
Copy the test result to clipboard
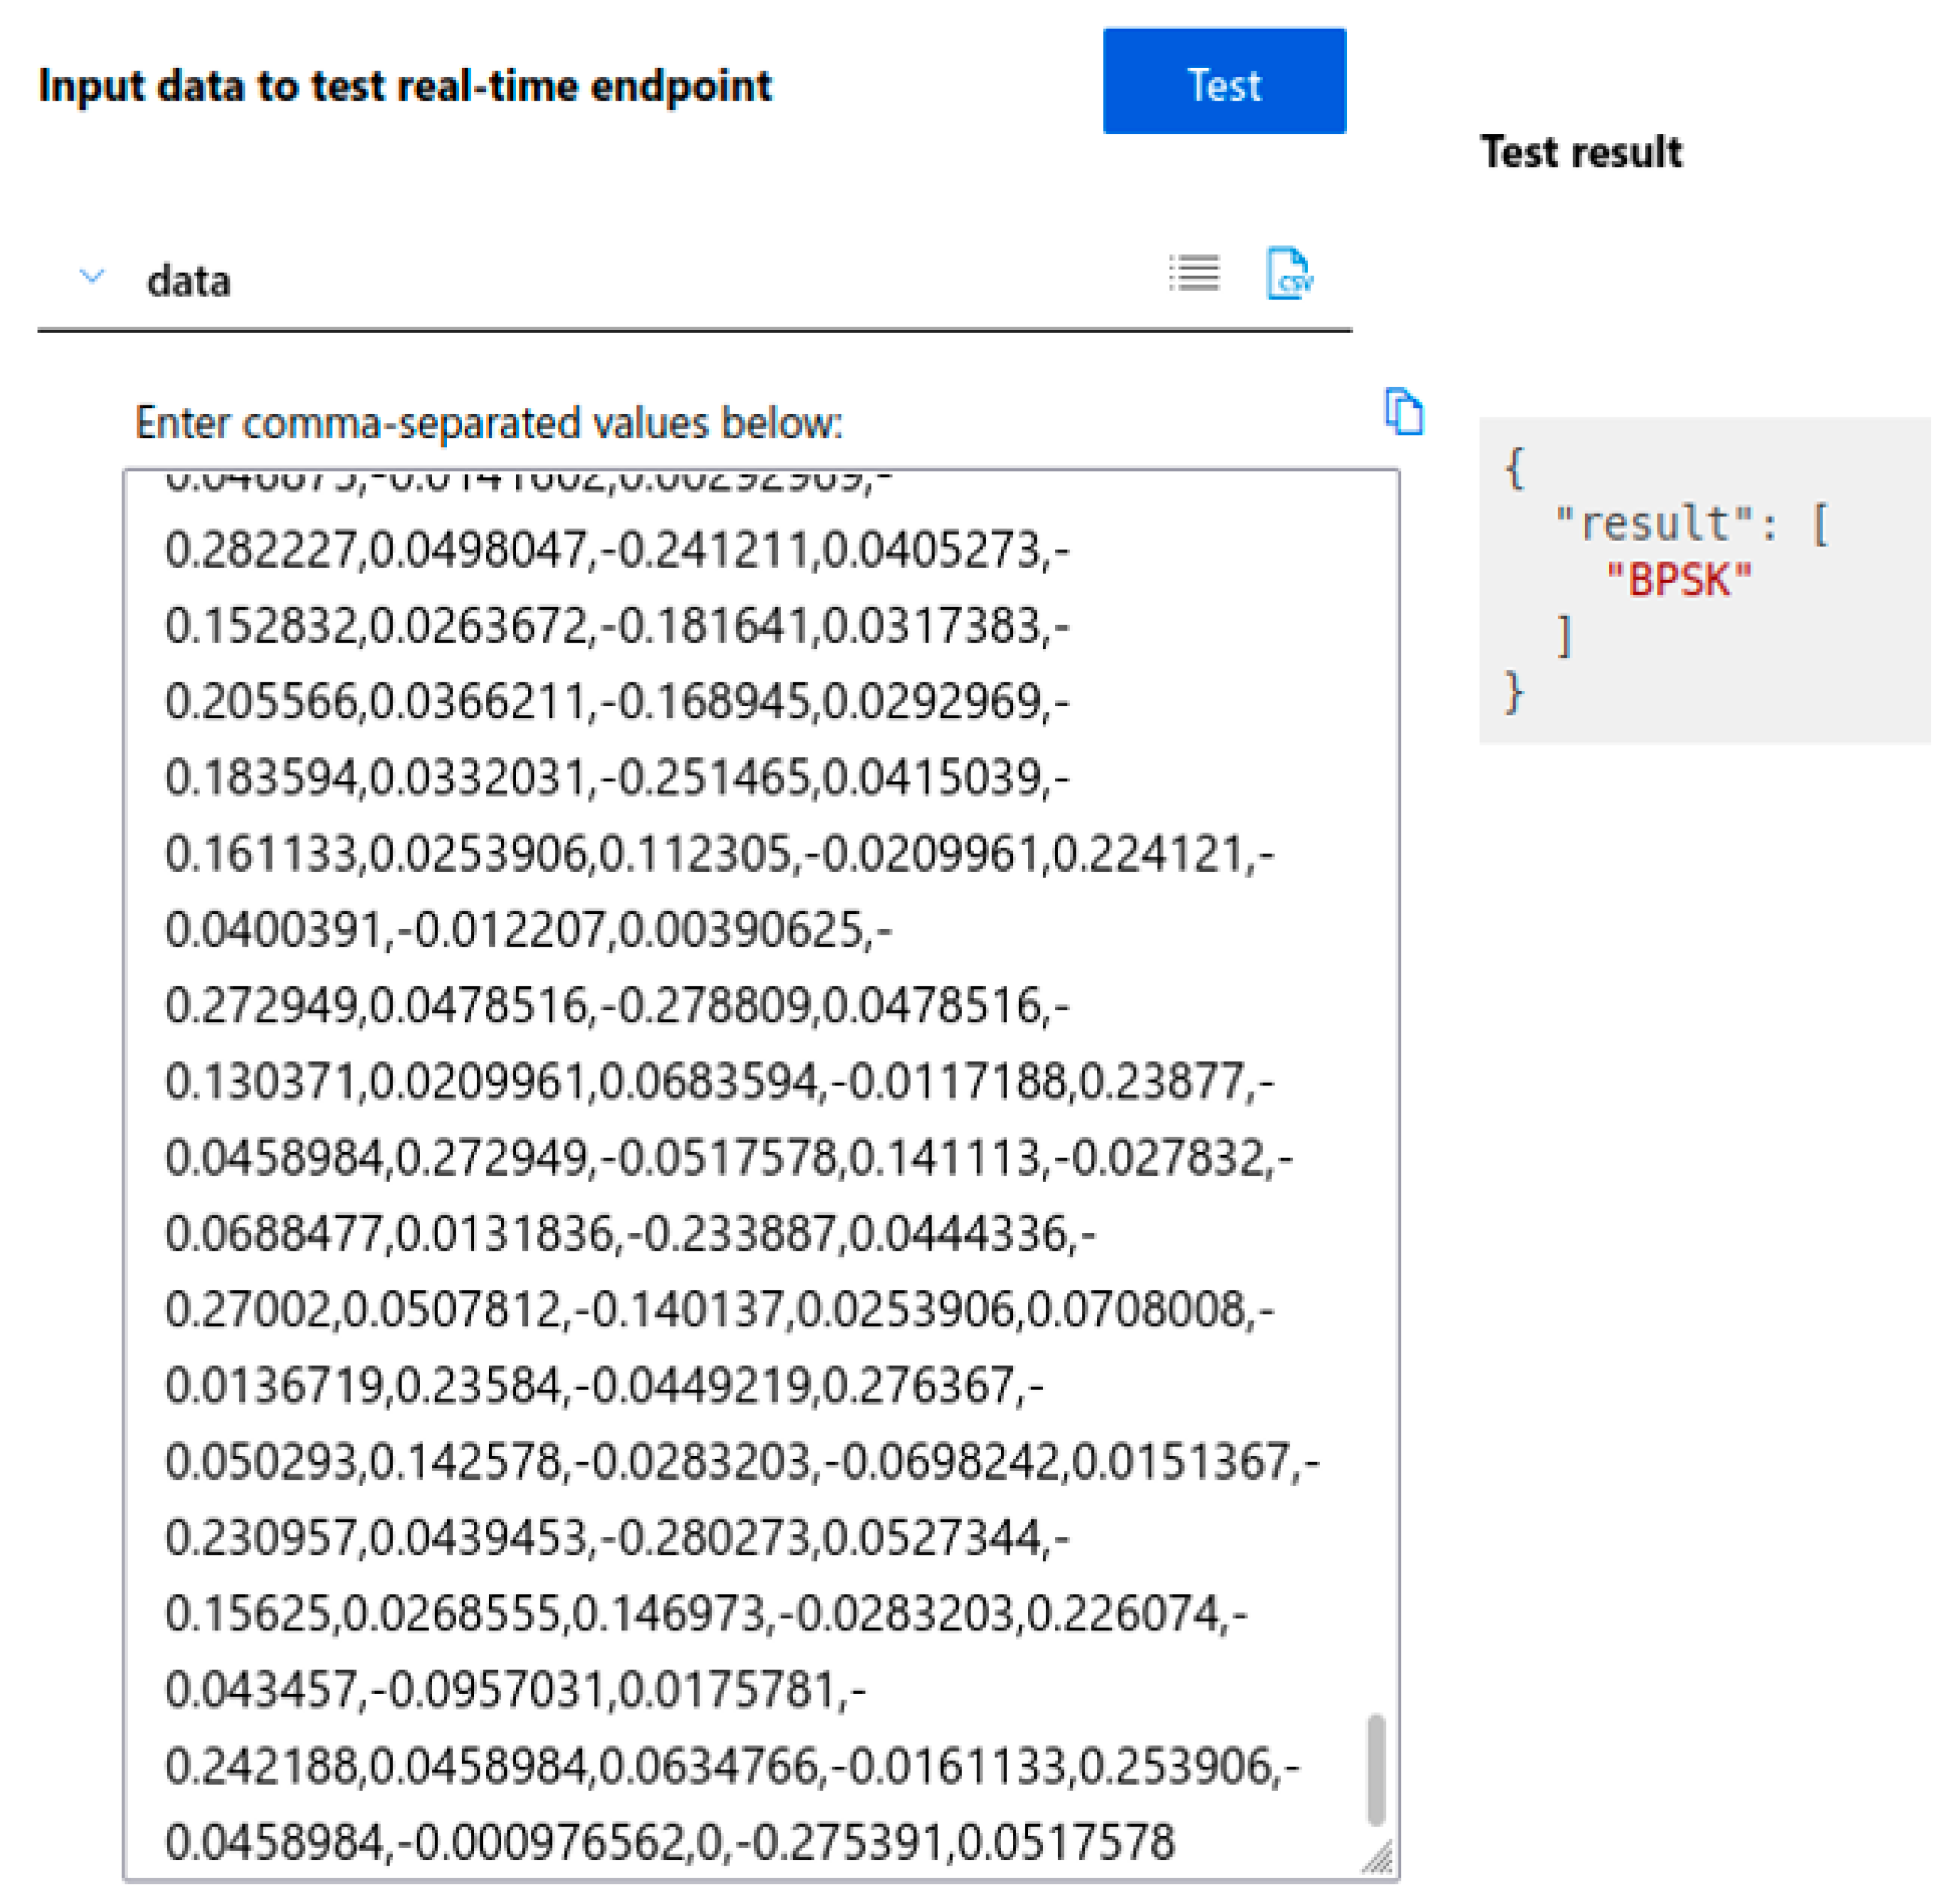(1403, 411)
